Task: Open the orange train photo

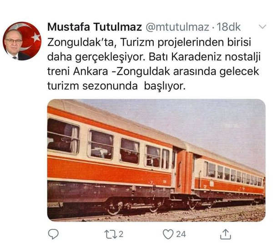Action: click(x=156, y=160)
